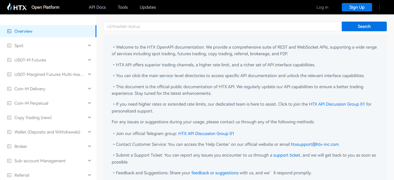
Task: Expand the Sub-account Management section
Action: 89,160
